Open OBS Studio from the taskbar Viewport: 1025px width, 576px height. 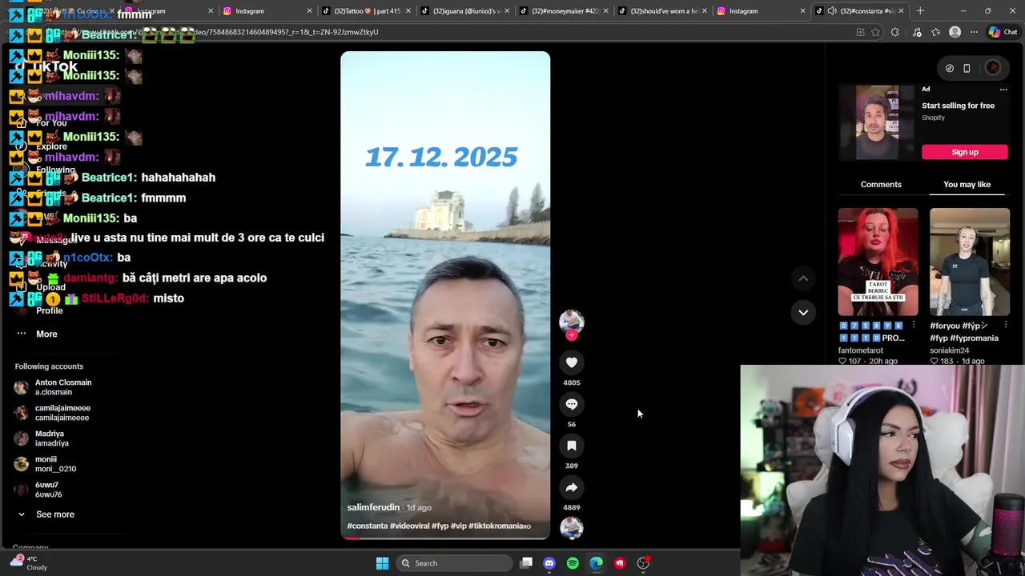point(643,563)
